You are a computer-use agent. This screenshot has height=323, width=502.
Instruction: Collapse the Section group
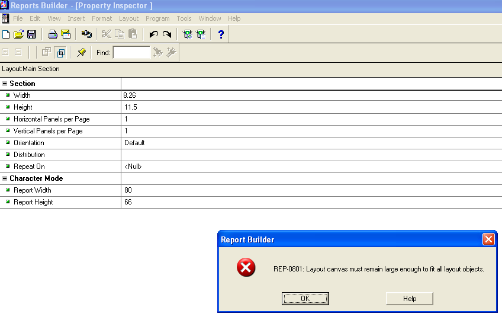5,84
